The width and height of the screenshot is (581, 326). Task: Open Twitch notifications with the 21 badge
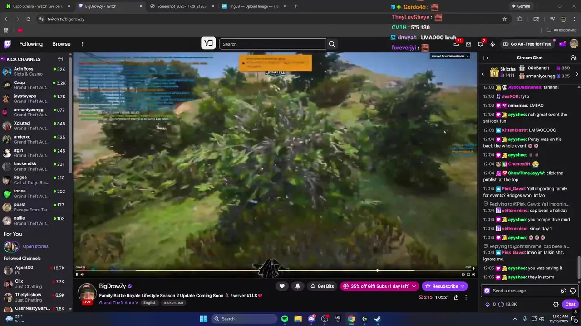click(x=456, y=44)
